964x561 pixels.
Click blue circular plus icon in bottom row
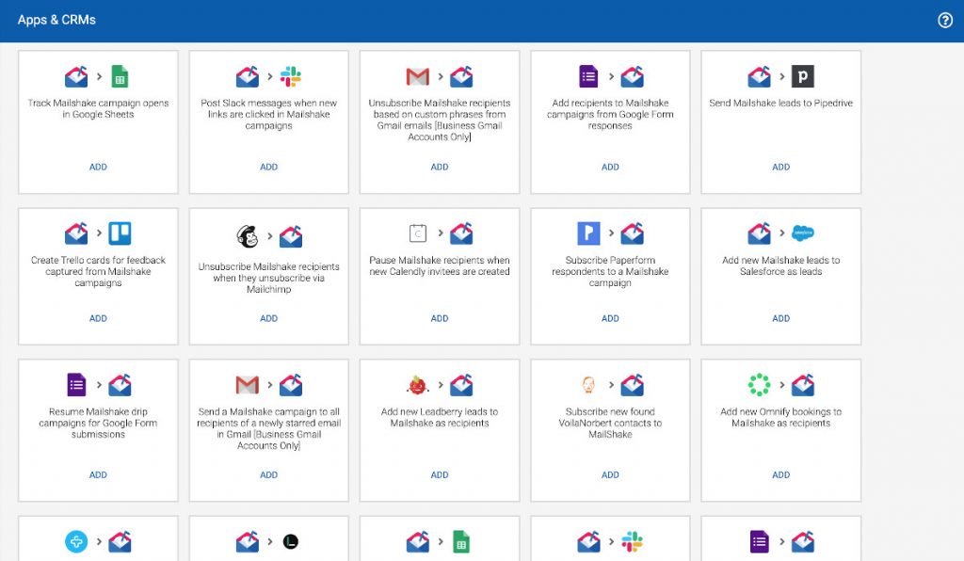point(76,542)
